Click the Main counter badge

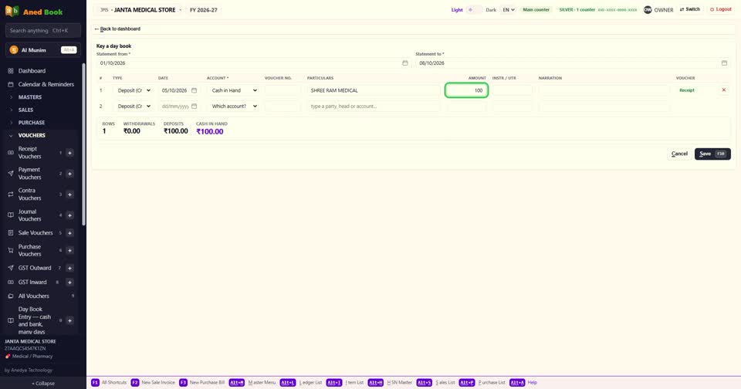[x=536, y=9]
